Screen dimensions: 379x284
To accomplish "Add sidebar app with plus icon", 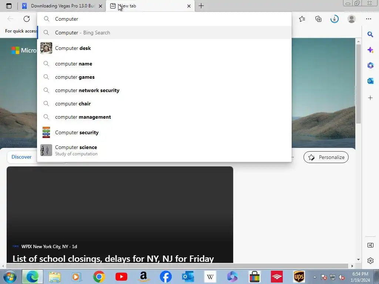I will 370,98.
